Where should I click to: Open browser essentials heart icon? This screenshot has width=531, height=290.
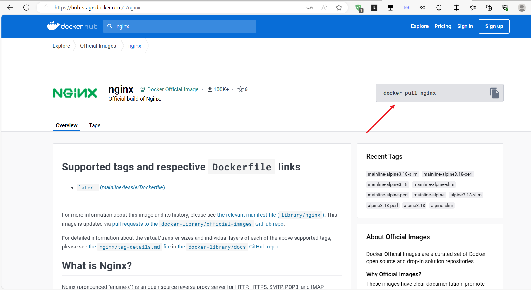click(505, 8)
